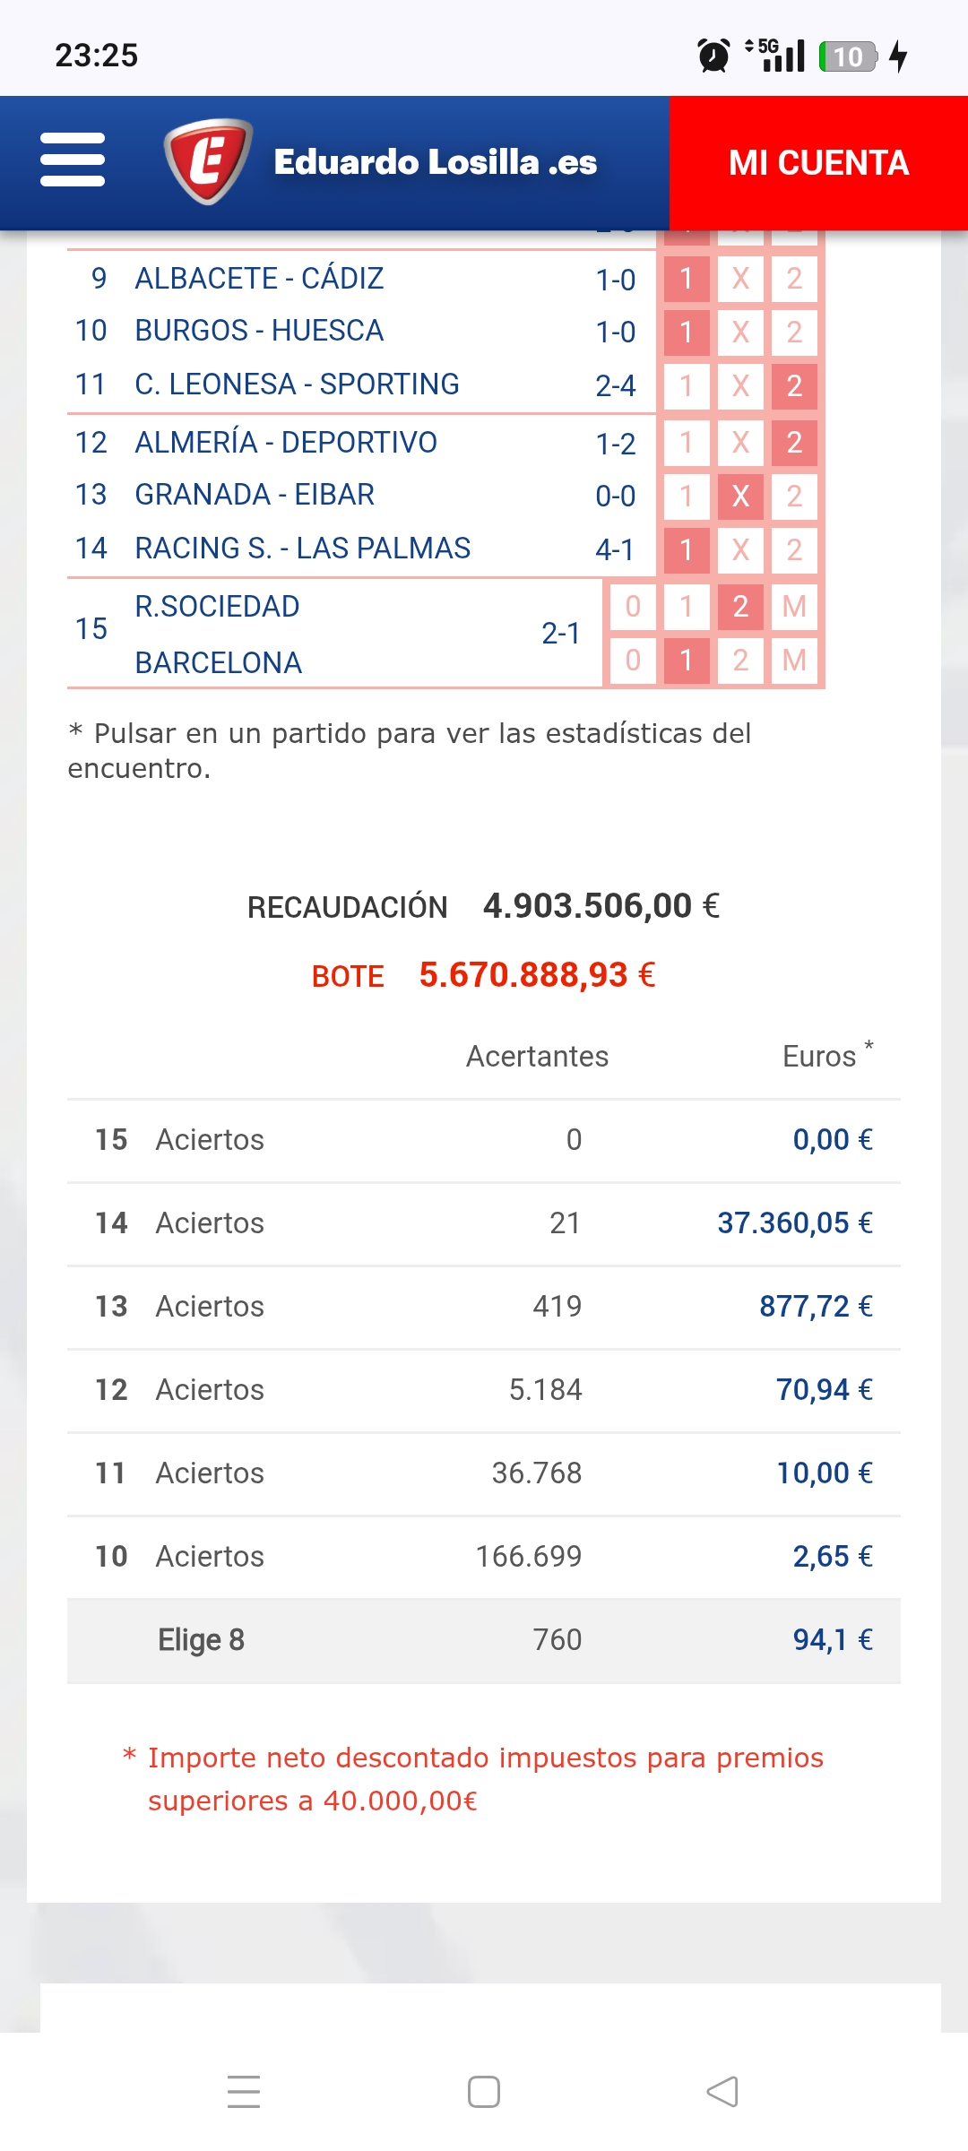This screenshot has width=968, height=2151.
Task: Tap the alarm clock status icon
Action: point(713,56)
